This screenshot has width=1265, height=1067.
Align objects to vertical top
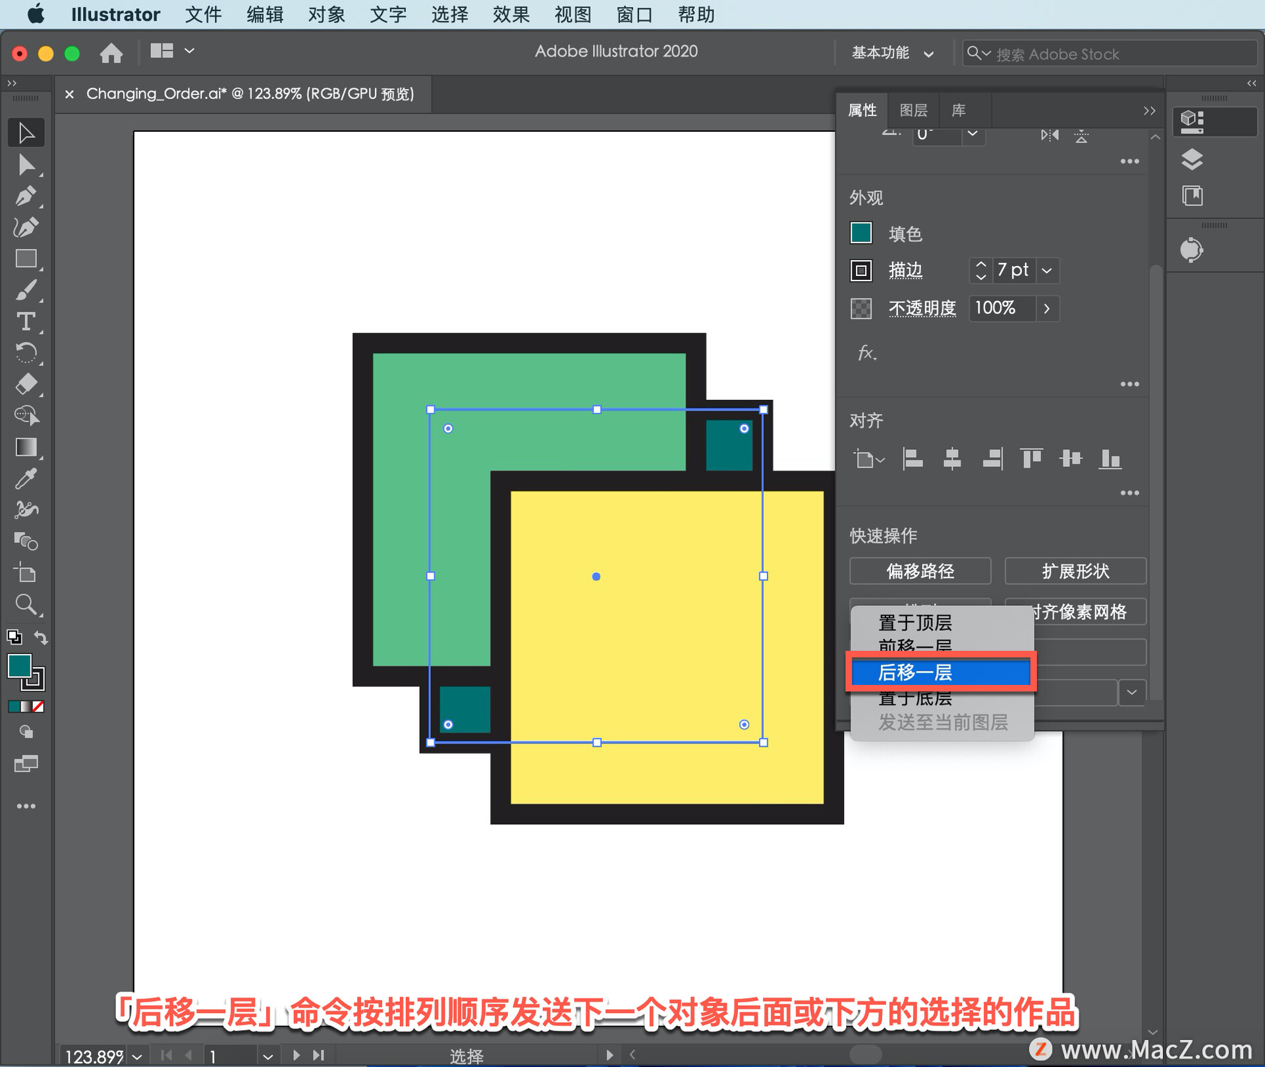pyautogui.click(x=1031, y=458)
